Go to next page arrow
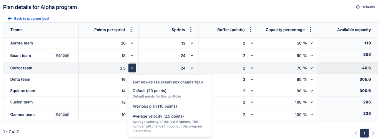 click(x=373, y=133)
